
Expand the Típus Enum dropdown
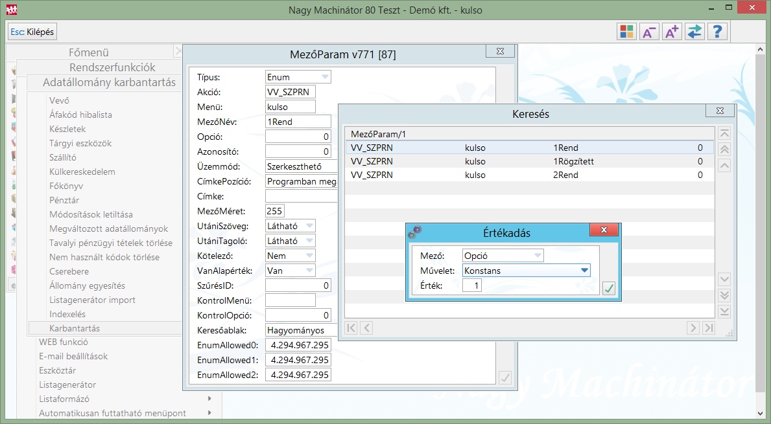[x=324, y=77]
